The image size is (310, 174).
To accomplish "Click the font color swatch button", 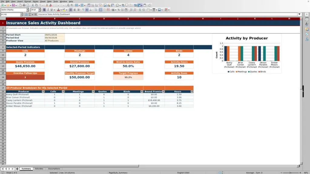I will coord(58,10).
